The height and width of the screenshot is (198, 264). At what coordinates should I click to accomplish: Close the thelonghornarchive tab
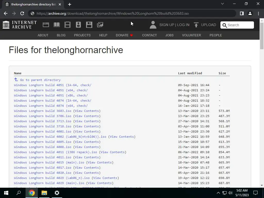pyautogui.click(x=60, y=4)
